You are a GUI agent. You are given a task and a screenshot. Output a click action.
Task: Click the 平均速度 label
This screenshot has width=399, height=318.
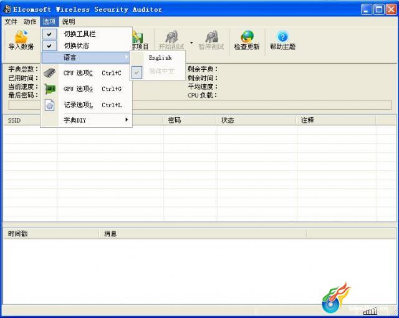pyautogui.click(x=203, y=87)
